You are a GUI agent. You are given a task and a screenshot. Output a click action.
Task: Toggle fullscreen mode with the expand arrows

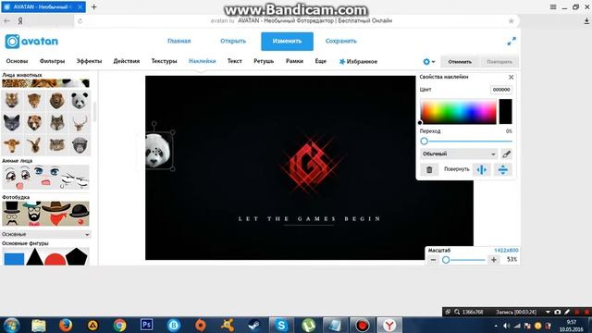[512, 41]
